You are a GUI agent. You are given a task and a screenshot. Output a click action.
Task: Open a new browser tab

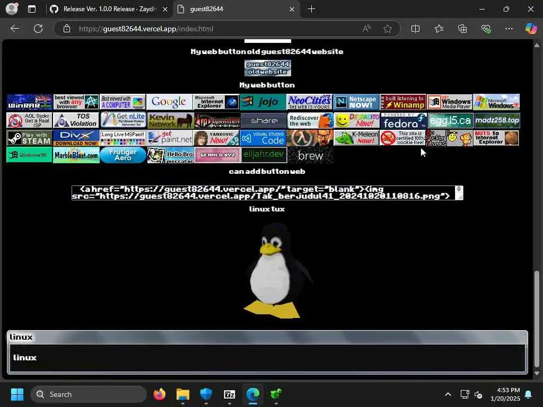click(311, 9)
